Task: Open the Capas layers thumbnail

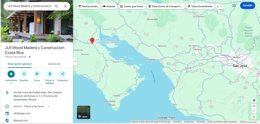Action: coord(84,112)
